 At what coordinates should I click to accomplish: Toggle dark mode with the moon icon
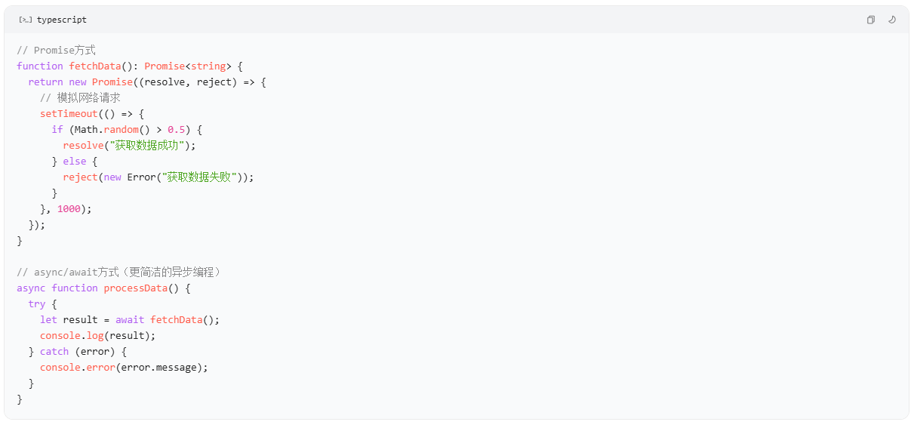click(891, 20)
